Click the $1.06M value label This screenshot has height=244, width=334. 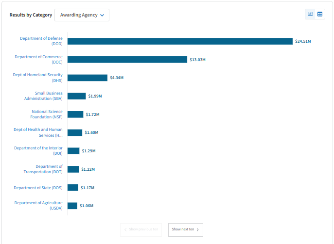coord(87,206)
